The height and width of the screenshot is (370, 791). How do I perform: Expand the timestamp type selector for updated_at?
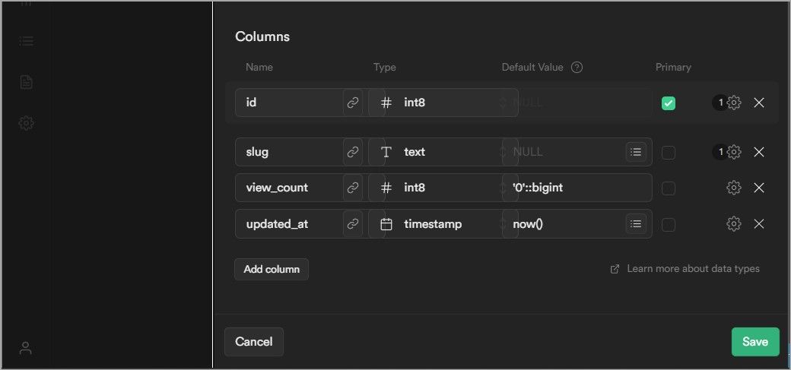441,224
